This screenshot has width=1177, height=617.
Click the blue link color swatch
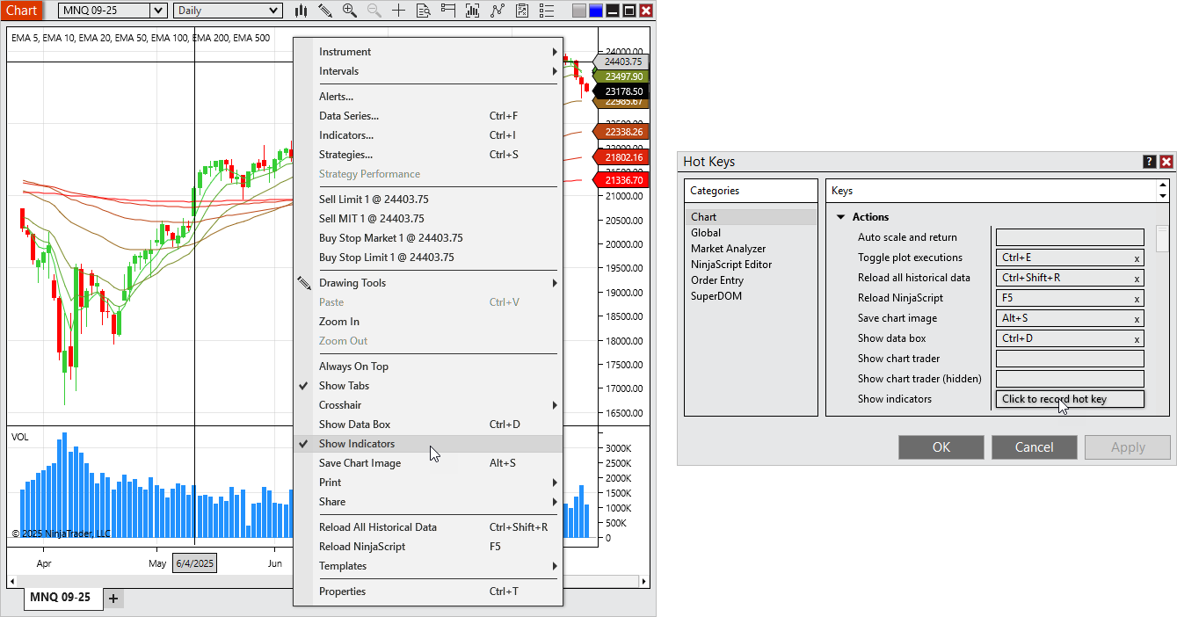coord(596,11)
